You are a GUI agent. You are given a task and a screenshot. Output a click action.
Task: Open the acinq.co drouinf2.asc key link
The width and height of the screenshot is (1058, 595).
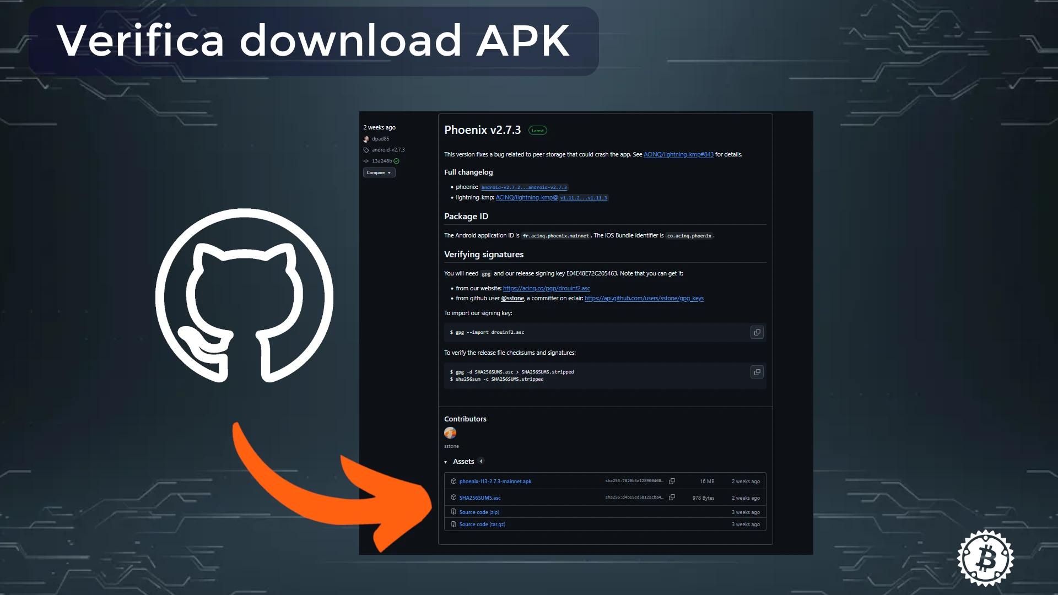point(546,288)
